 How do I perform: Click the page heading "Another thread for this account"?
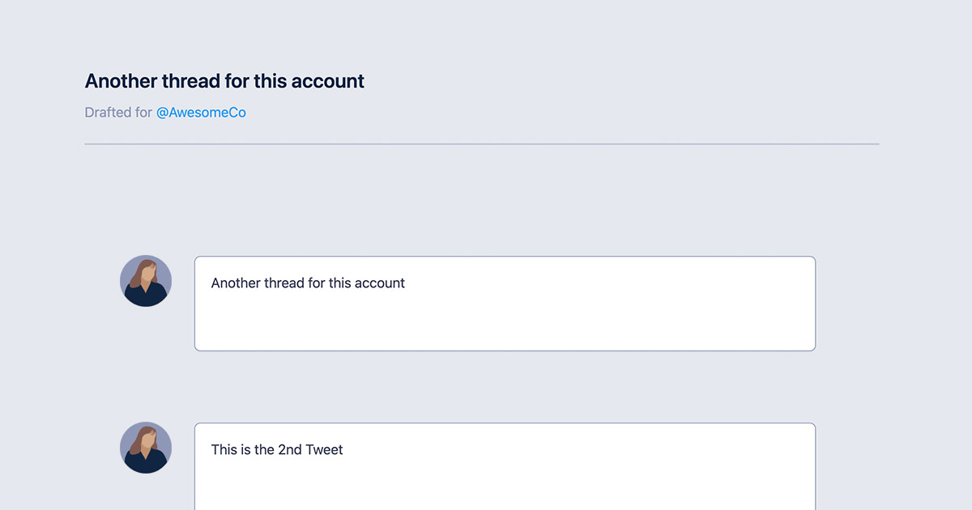(224, 81)
